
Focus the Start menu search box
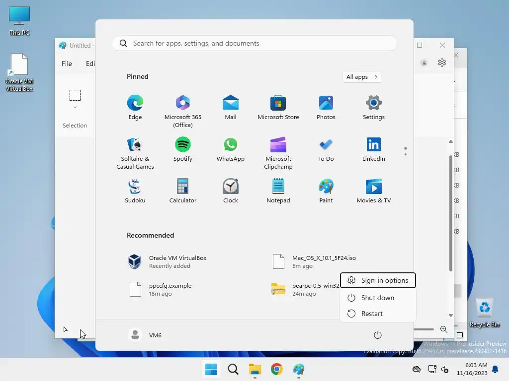coord(254,44)
